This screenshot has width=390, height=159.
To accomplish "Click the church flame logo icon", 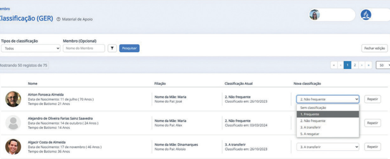I will coord(366,15).
